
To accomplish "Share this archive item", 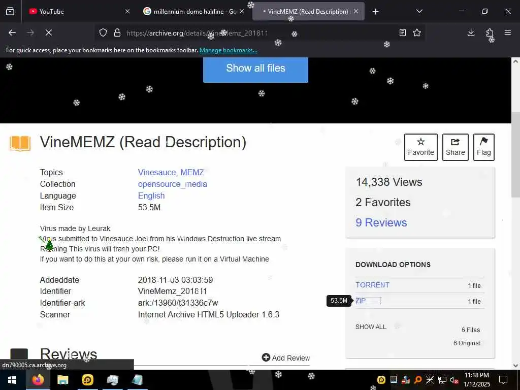I will click(456, 147).
